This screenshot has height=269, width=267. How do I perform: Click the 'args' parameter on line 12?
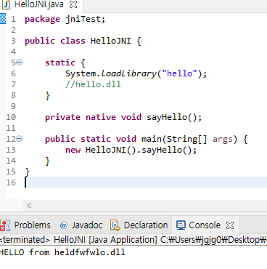tap(223, 140)
